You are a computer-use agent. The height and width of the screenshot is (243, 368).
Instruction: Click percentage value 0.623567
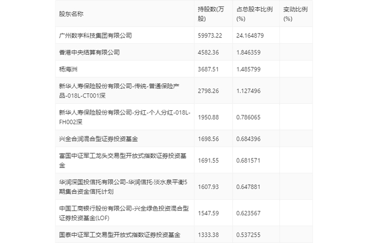pos(248,213)
